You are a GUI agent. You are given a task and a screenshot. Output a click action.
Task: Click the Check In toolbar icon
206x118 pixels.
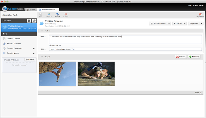[x=49, y=15]
